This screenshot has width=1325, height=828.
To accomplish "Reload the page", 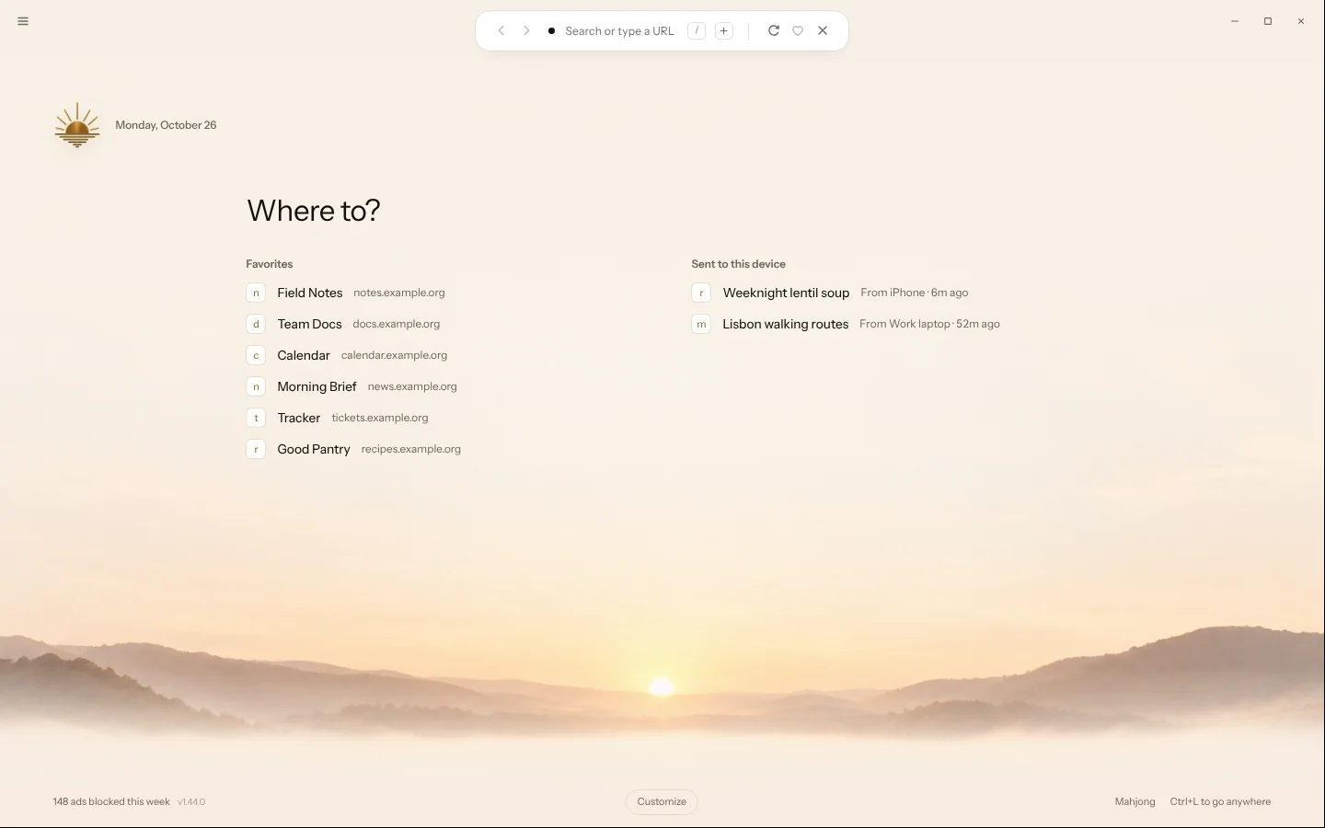I will pyautogui.click(x=774, y=30).
